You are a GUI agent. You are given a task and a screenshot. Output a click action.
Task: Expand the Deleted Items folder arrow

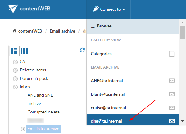15,70
